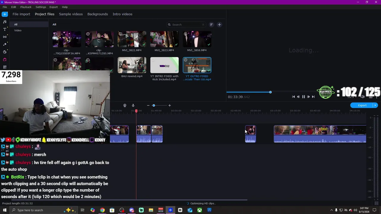This screenshot has height=214, width=381.
Task: Open the Effects sparkle panel icon
Action: [5, 44]
